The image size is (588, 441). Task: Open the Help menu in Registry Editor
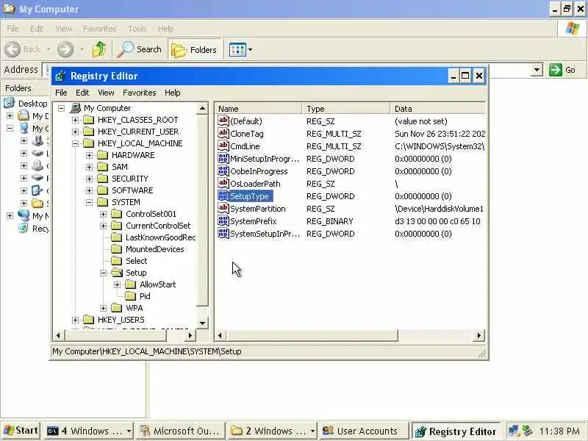coord(172,93)
